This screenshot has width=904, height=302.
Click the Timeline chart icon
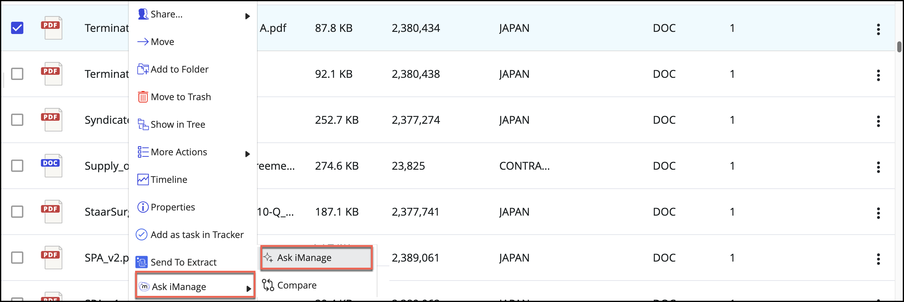tap(142, 179)
